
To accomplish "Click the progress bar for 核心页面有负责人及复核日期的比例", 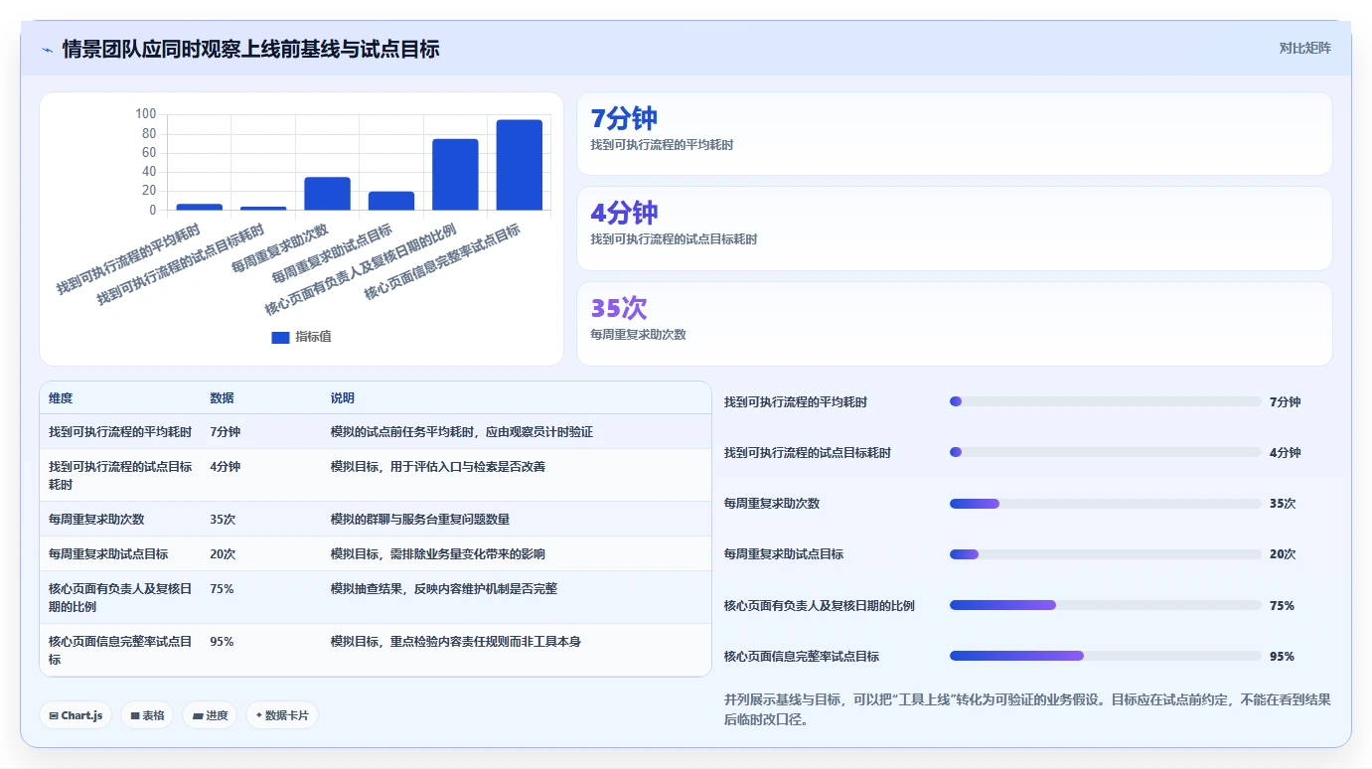I will [1105, 605].
